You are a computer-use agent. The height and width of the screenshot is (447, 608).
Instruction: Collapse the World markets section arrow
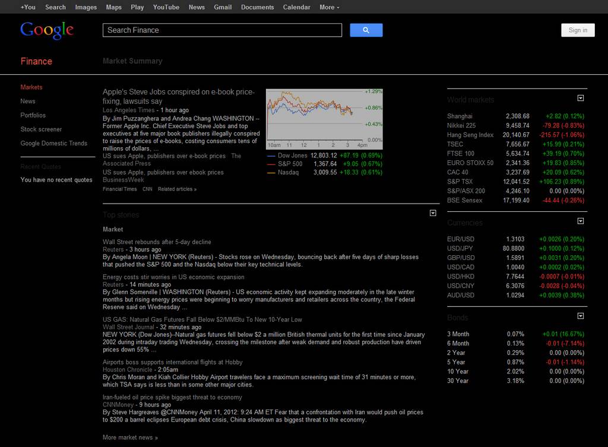pos(581,98)
